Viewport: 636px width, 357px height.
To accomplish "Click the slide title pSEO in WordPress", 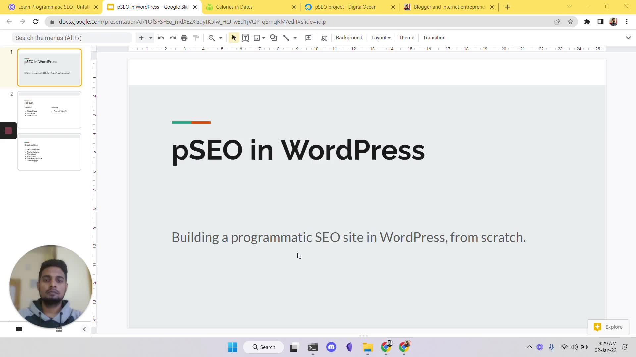I will tap(298, 150).
